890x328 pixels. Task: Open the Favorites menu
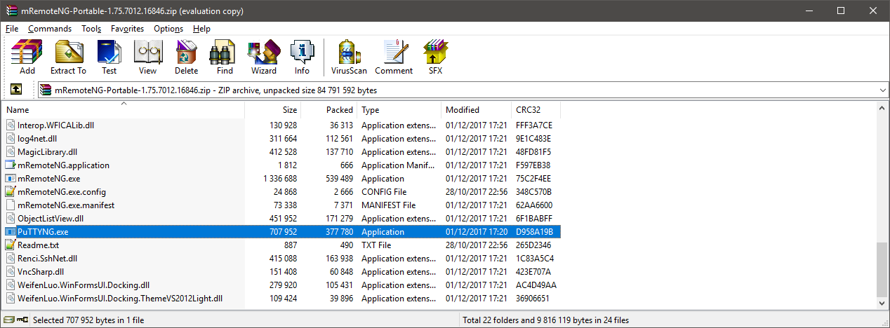(127, 29)
